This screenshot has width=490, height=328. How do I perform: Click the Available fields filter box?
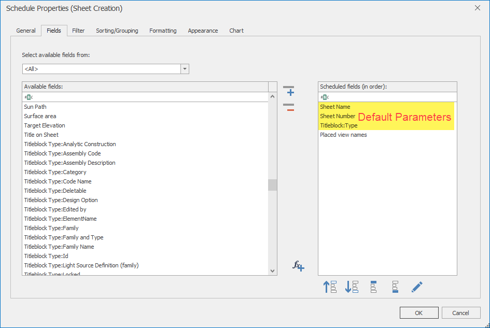[x=145, y=97]
